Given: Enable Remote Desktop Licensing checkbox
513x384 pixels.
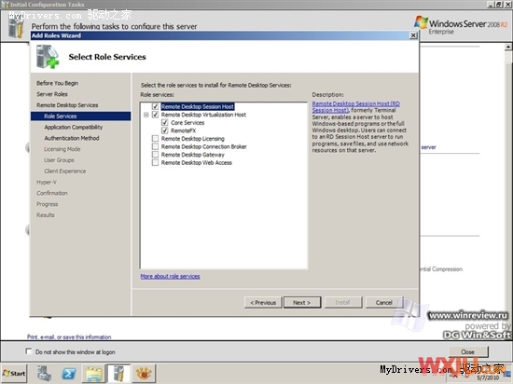Looking at the screenshot, I should coord(156,139).
